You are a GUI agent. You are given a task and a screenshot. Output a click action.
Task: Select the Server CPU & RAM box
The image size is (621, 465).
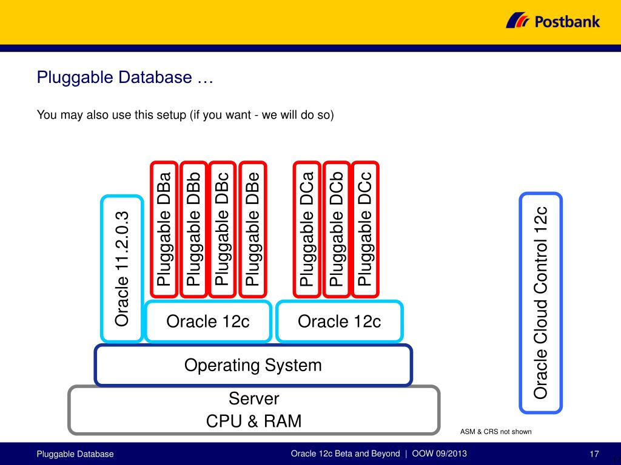(254, 410)
